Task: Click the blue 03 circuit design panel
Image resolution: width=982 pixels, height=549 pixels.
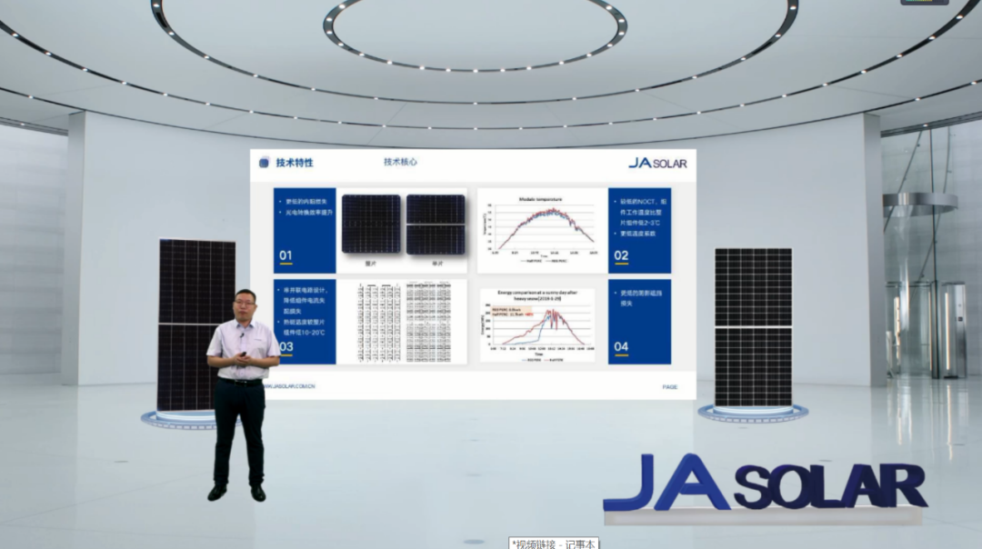Action: pyautogui.click(x=305, y=321)
